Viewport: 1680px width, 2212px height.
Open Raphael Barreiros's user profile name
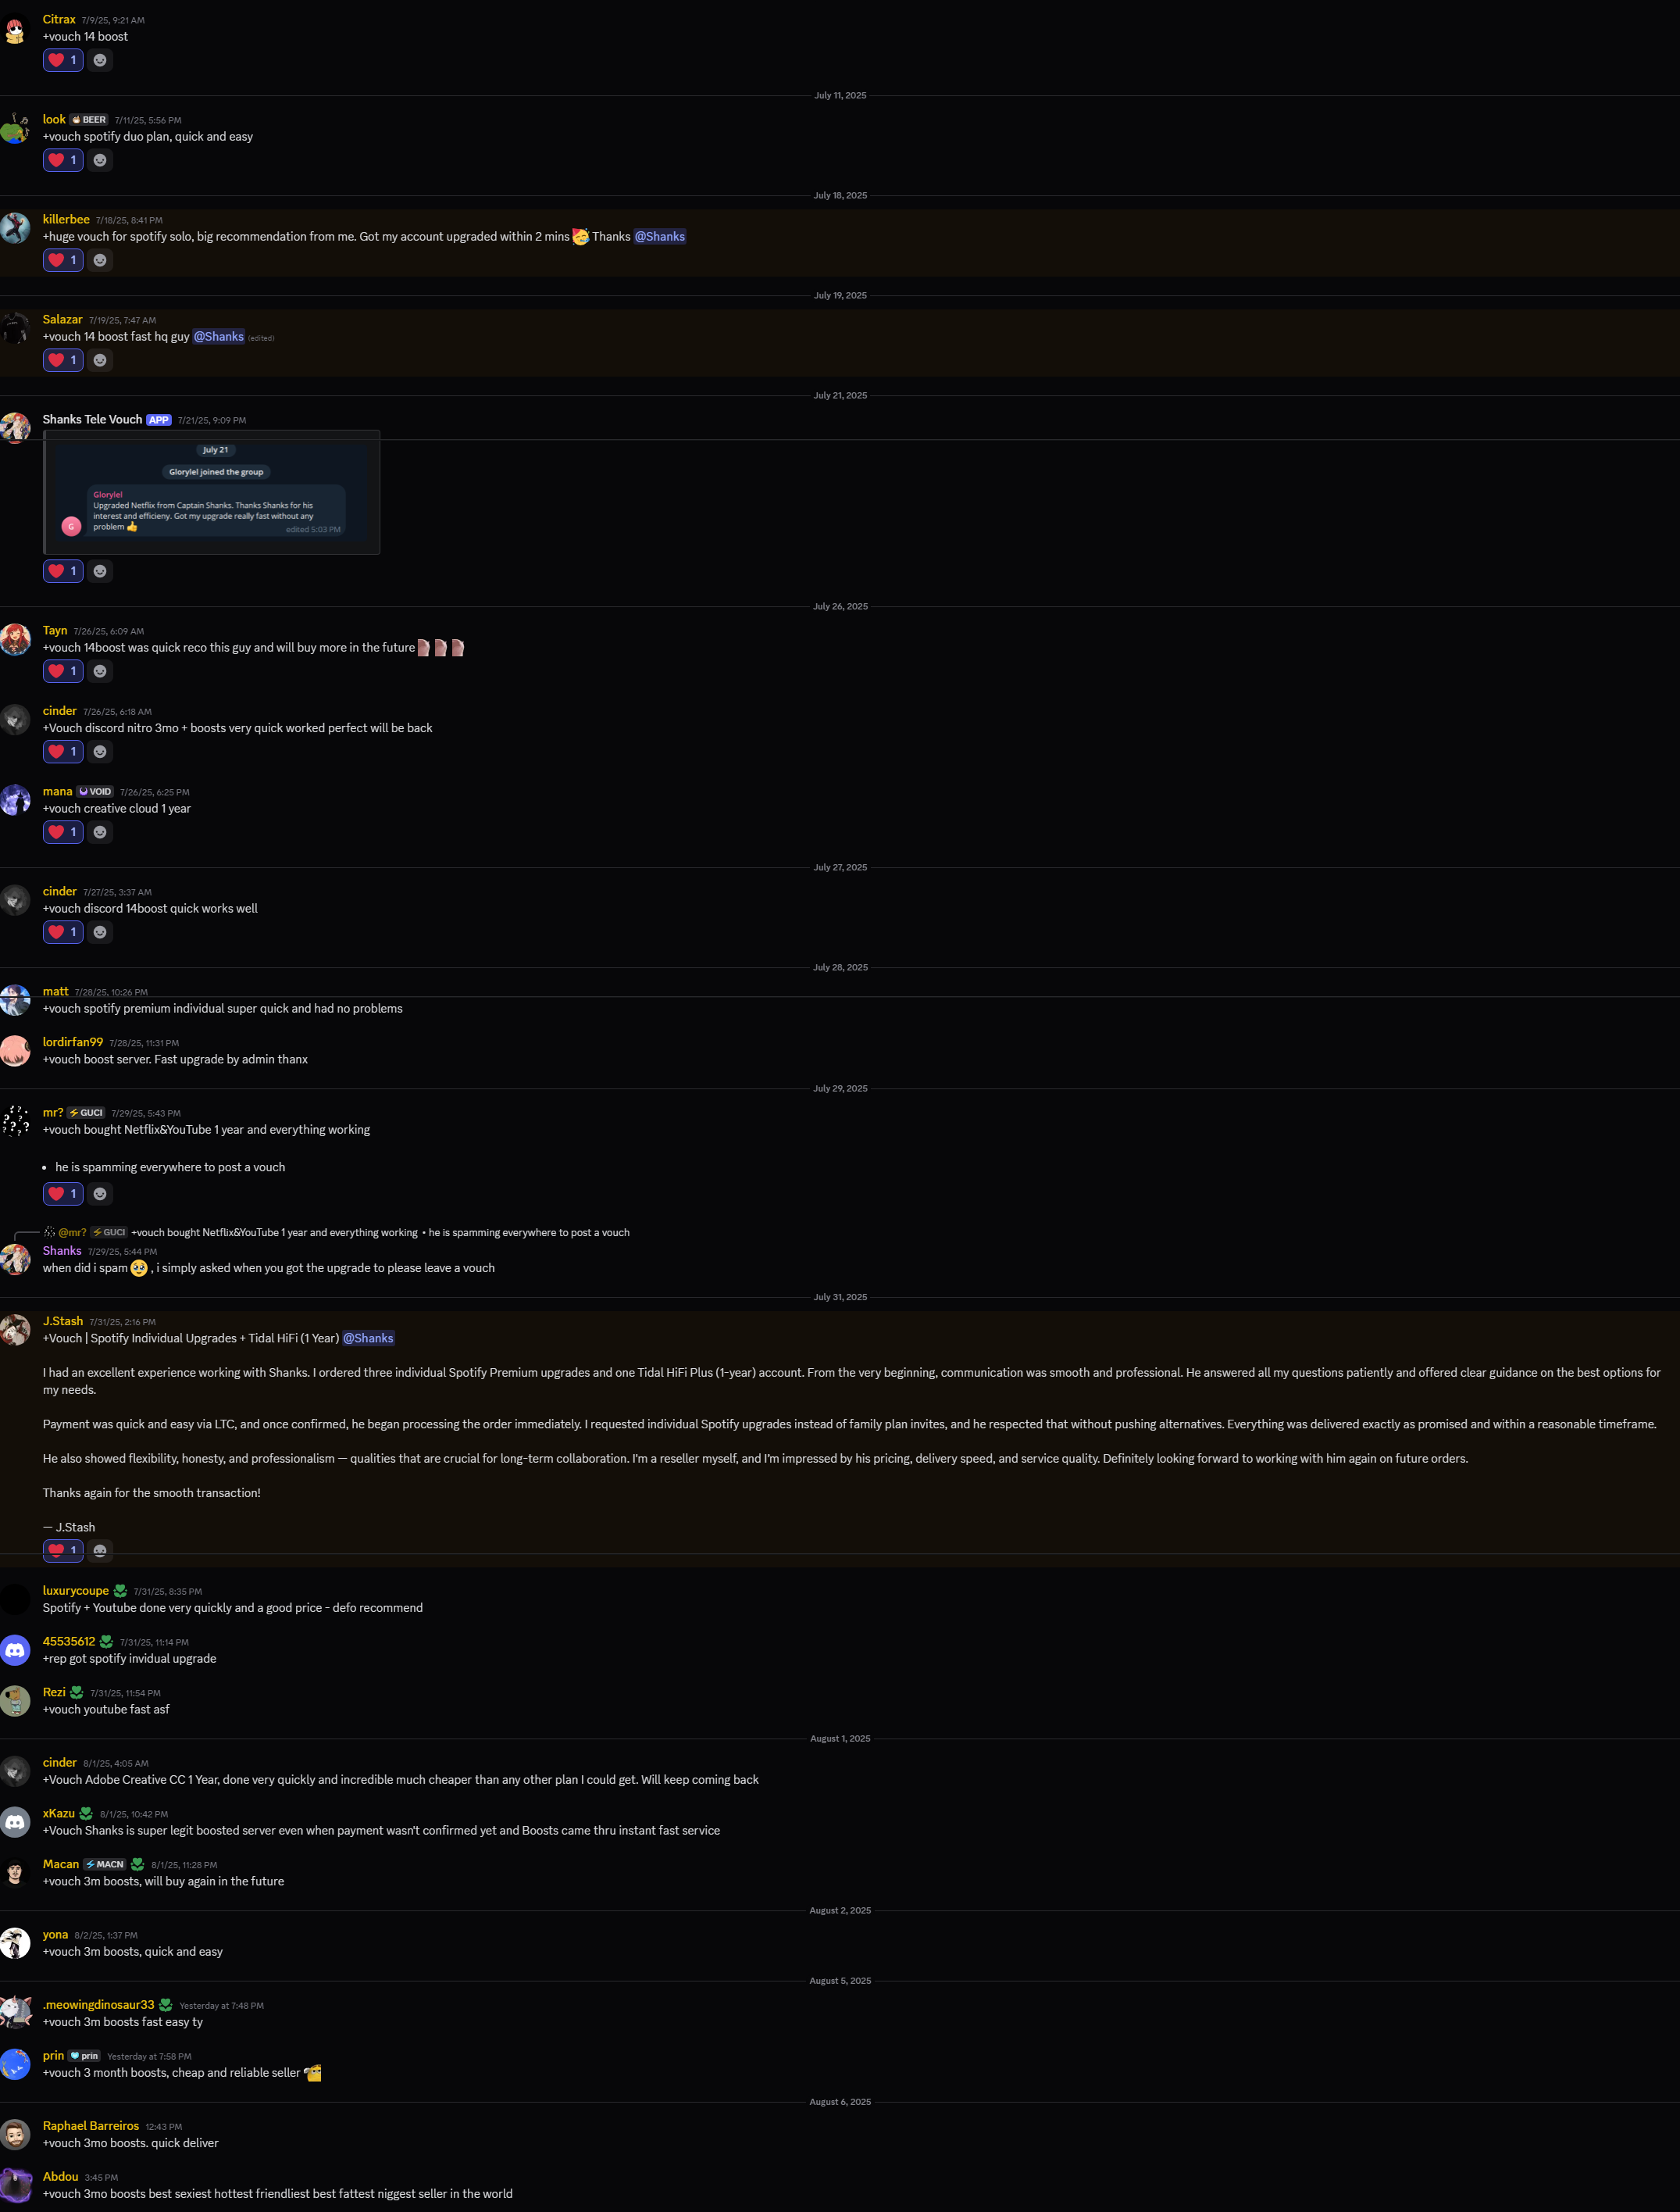click(91, 2126)
